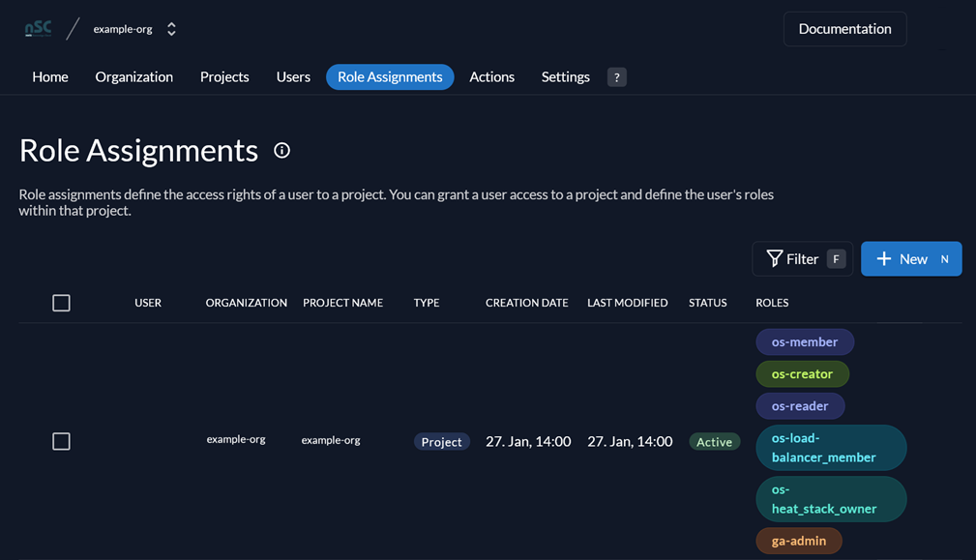Click the ga-admin orange role tag

[x=799, y=541]
